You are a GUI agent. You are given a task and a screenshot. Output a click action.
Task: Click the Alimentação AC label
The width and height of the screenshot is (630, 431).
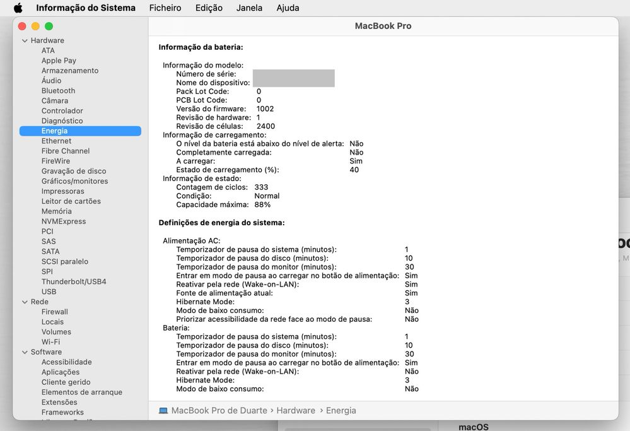point(192,241)
